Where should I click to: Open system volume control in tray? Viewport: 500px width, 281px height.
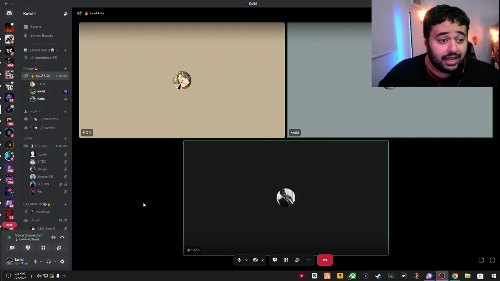click(x=39, y=276)
